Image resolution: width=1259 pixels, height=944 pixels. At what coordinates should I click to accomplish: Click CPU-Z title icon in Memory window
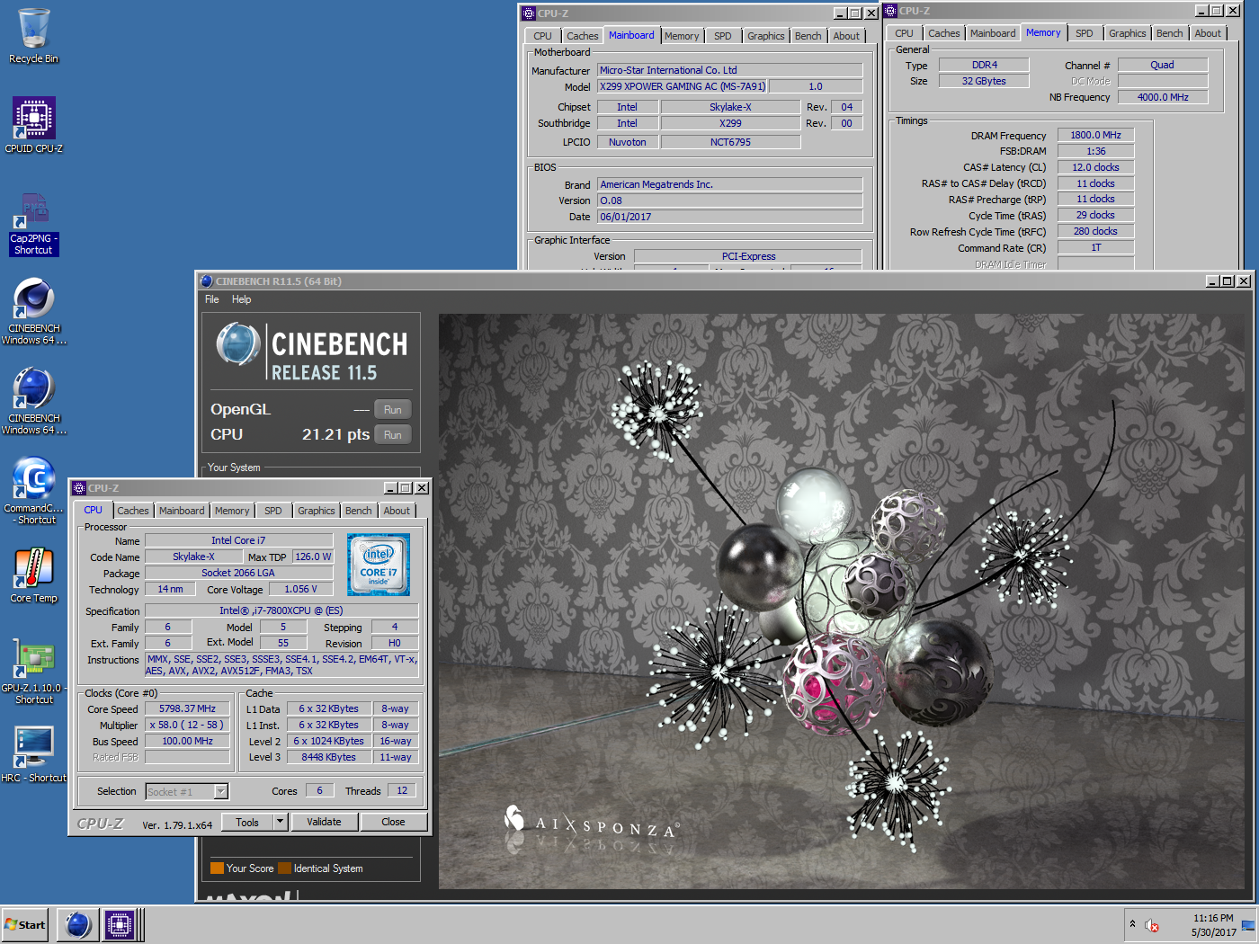point(890,11)
